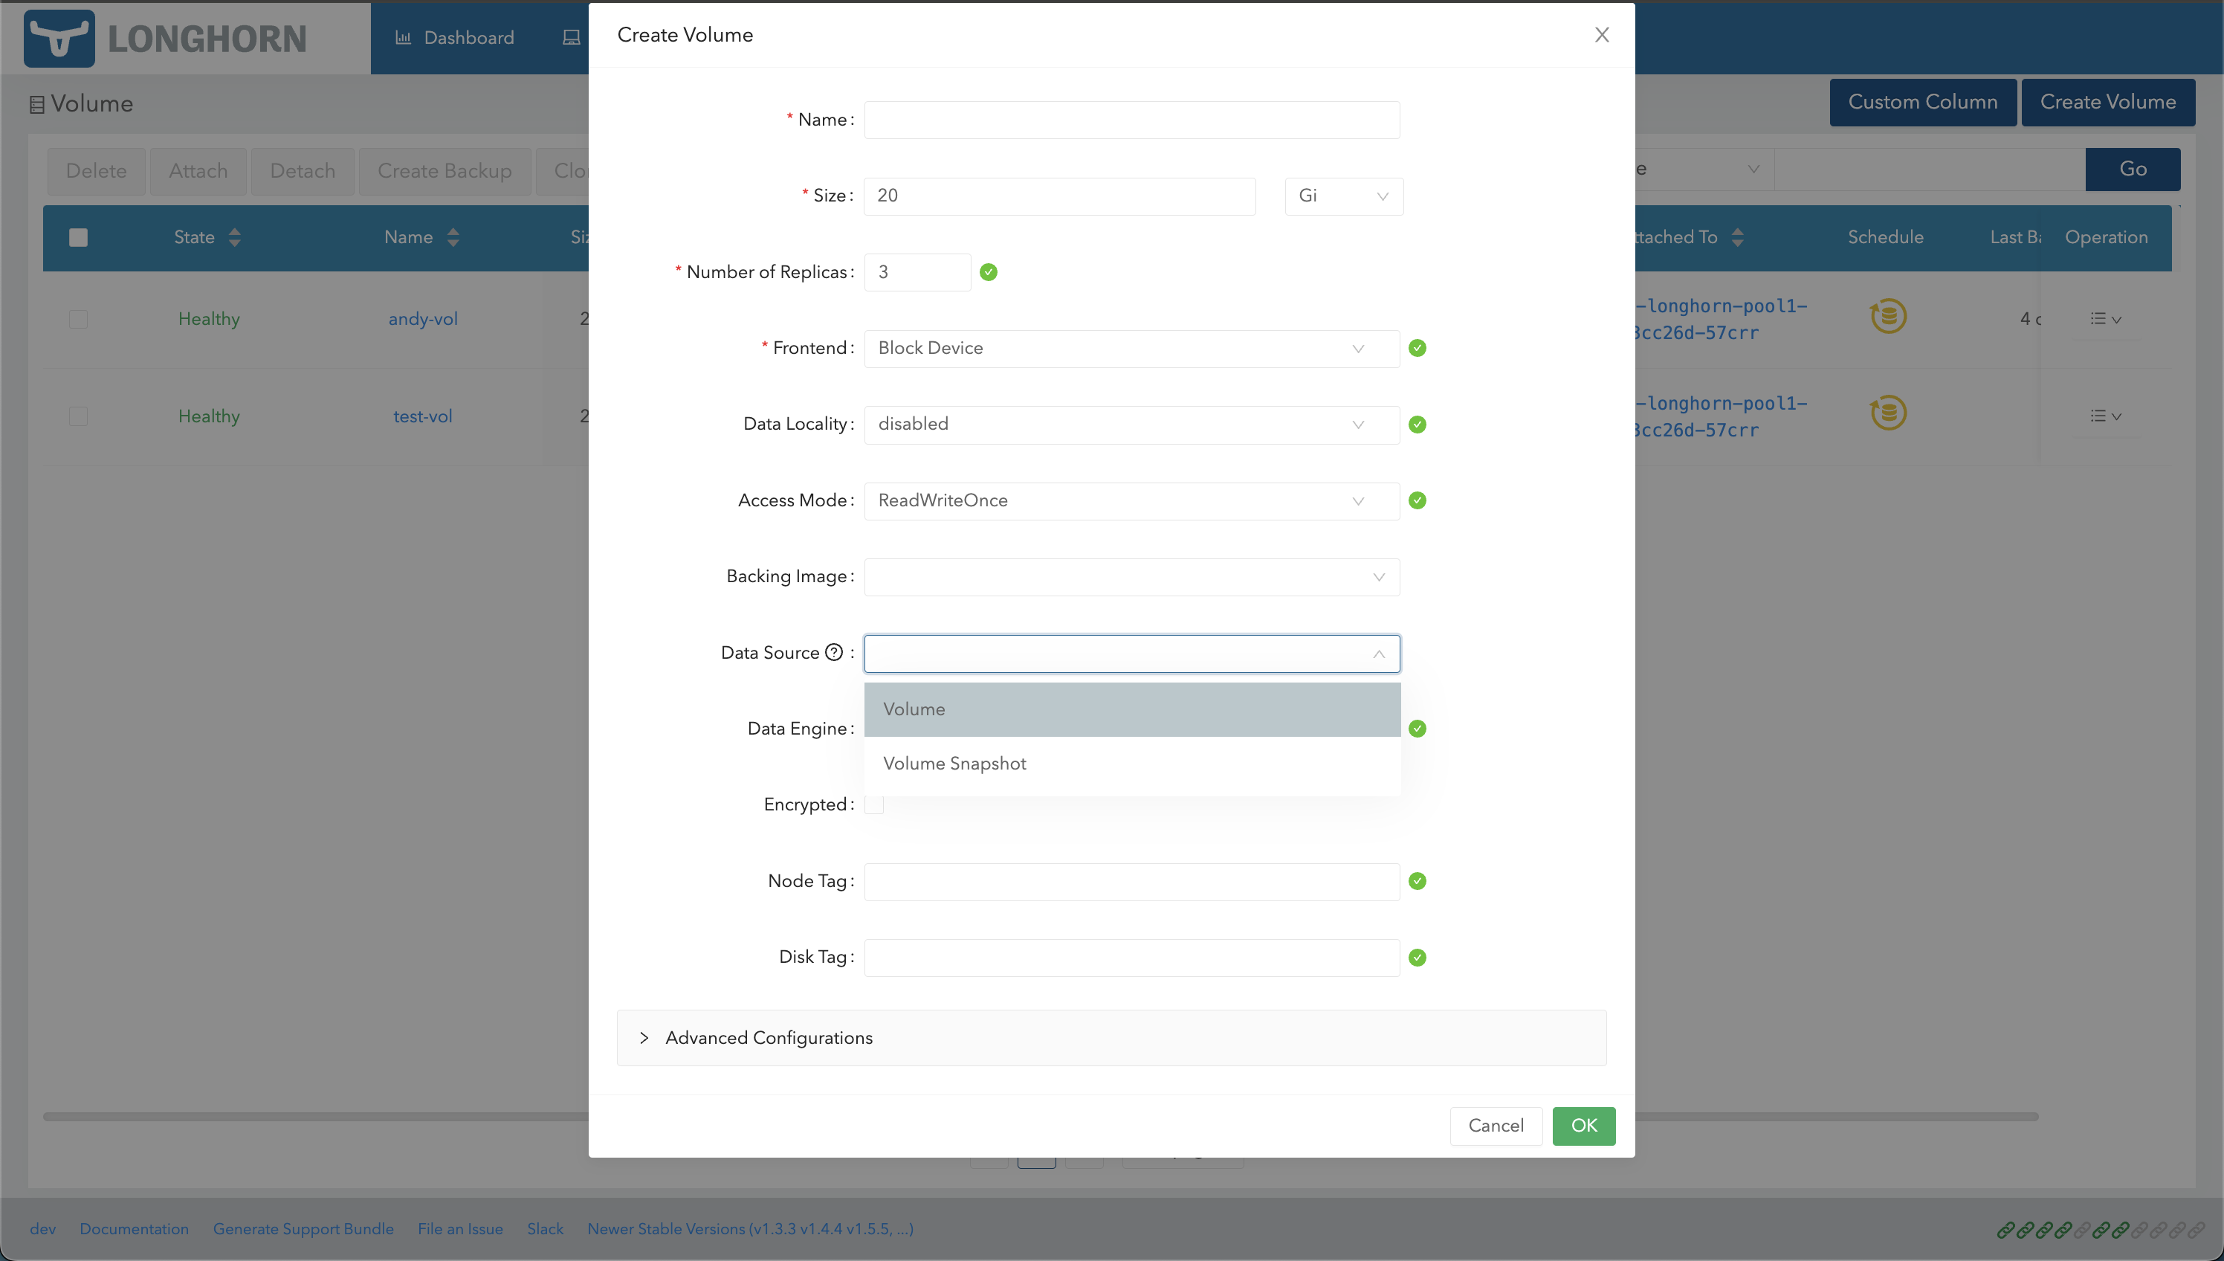
Task: Click the State column sort arrows
Action: coord(235,237)
